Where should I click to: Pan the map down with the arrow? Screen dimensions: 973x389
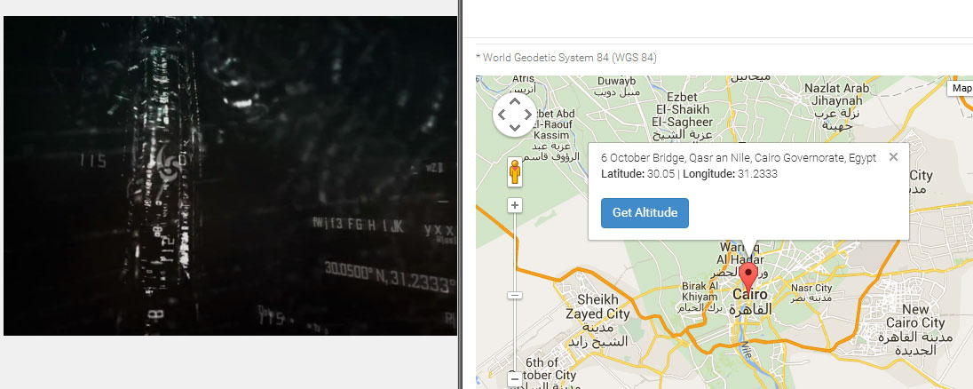pyautogui.click(x=514, y=127)
